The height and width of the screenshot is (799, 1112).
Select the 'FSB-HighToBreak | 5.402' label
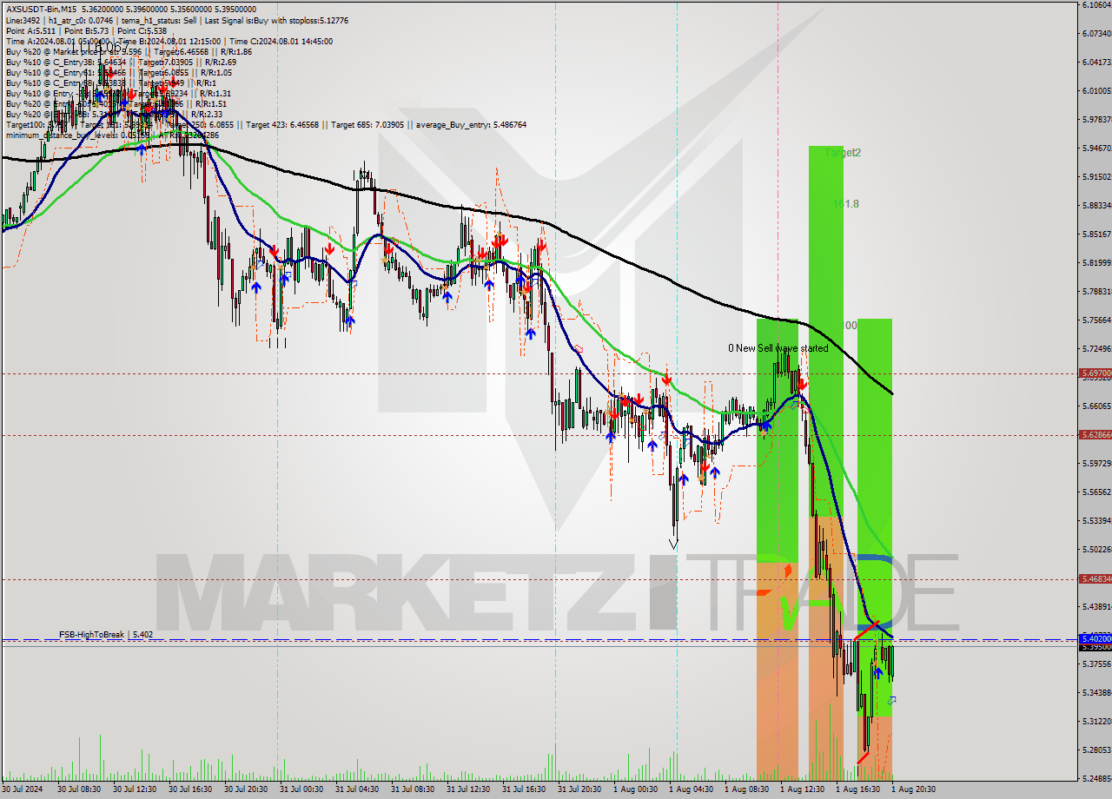106,634
